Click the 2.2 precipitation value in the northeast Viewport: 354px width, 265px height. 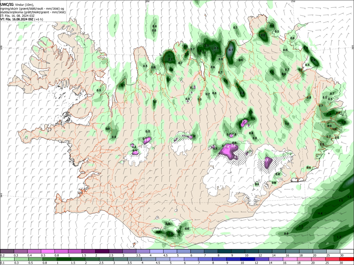pos(313,60)
